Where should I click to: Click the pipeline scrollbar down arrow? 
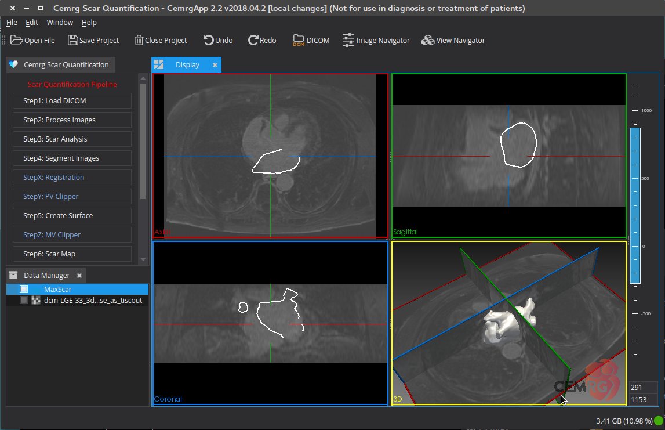[x=143, y=259]
